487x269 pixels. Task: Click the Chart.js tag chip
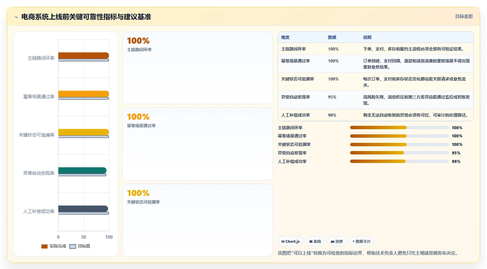coord(290,241)
